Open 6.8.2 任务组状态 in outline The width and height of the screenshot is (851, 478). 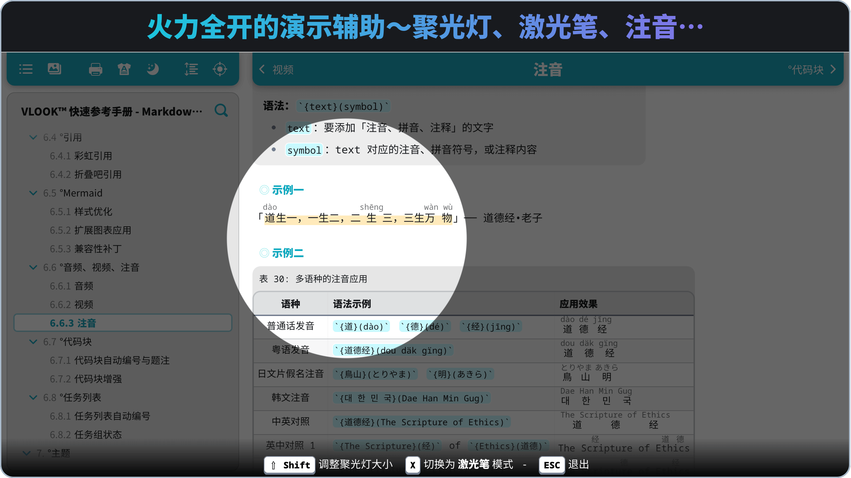[86, 435]
